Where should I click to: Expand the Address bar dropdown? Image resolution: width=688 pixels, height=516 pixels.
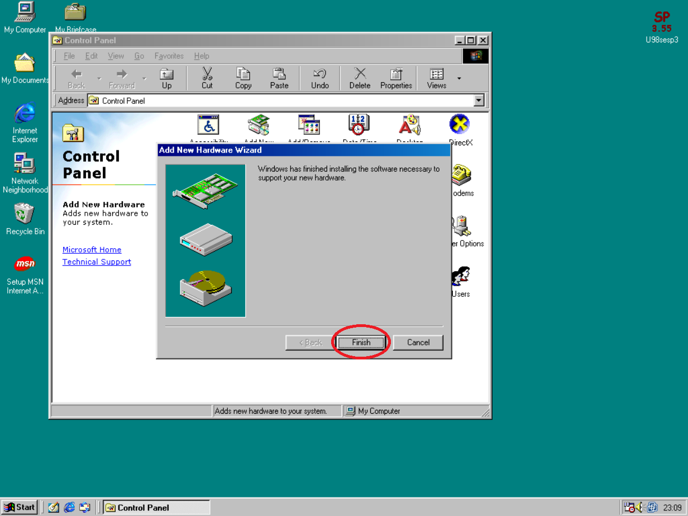[479, 101]
